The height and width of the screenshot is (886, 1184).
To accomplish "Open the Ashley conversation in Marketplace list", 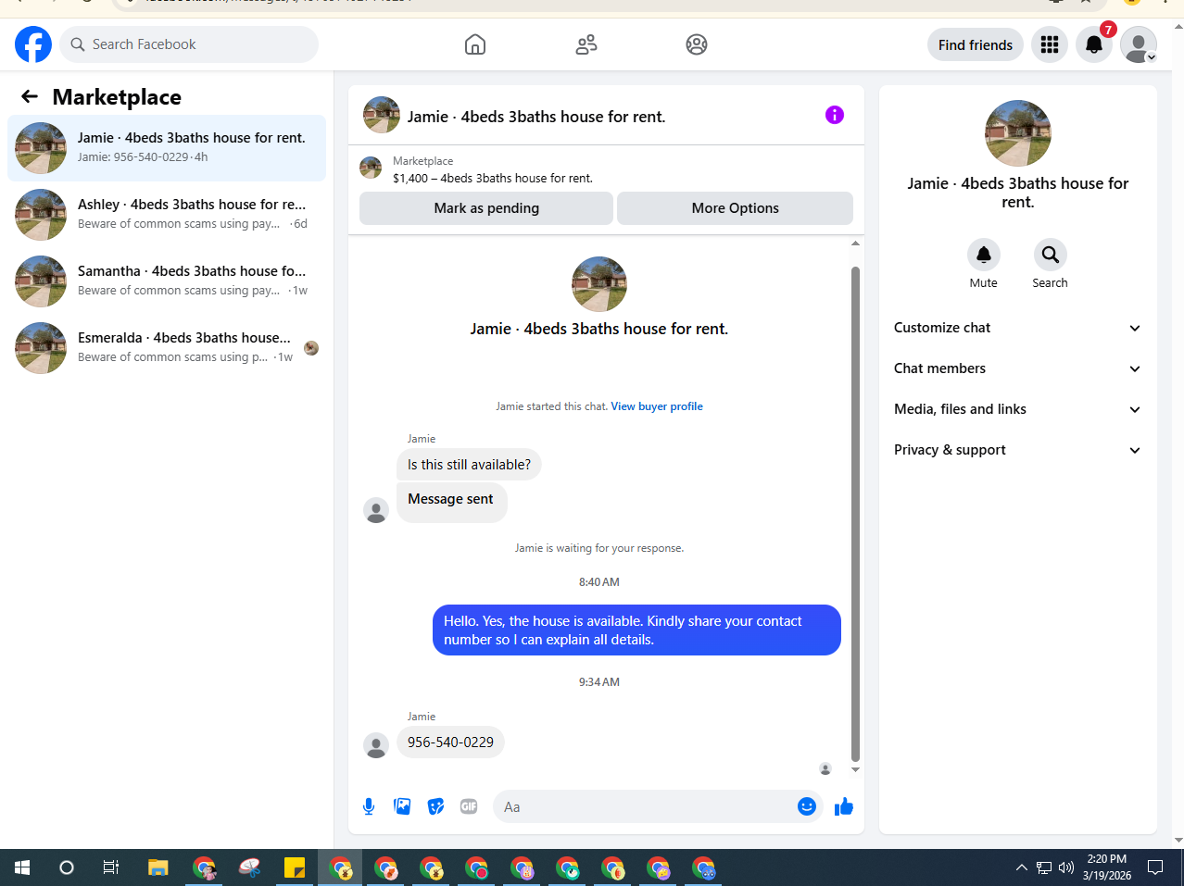I will pyautogui.click(x=167, y=215).
